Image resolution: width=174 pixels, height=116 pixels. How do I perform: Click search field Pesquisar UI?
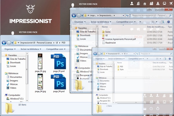(x=156, y=54)
